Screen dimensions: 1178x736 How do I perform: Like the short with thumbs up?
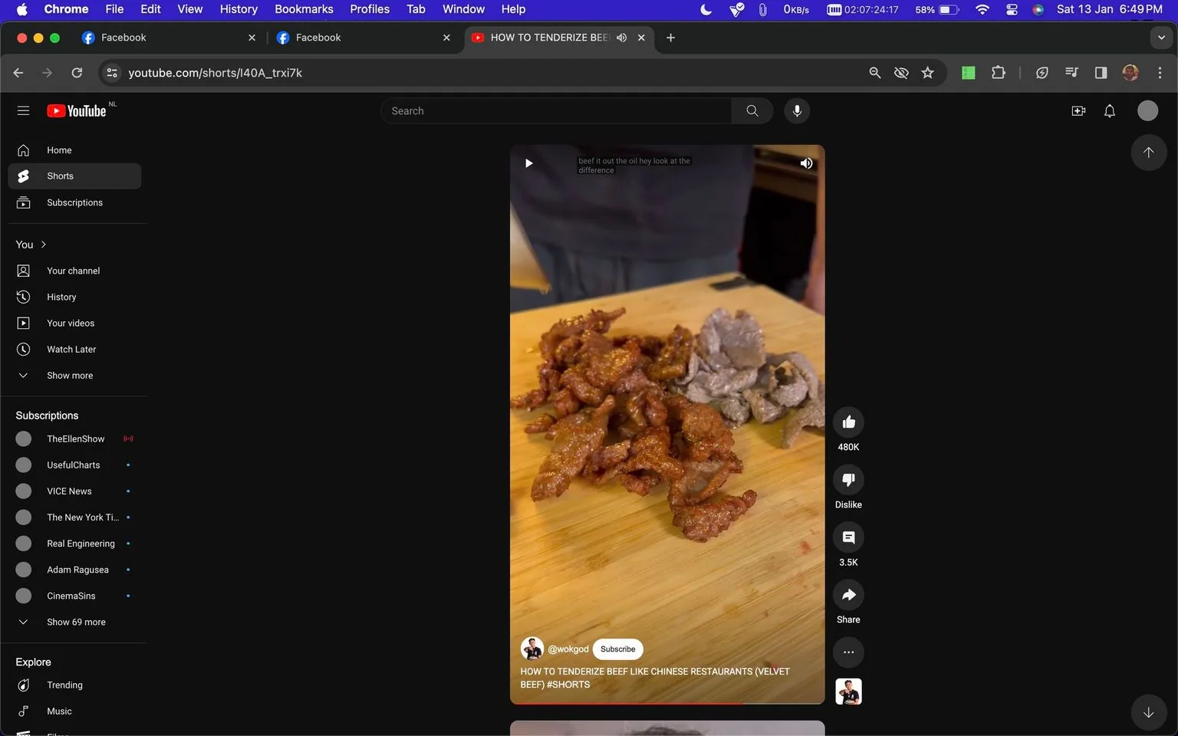point(848,422)
